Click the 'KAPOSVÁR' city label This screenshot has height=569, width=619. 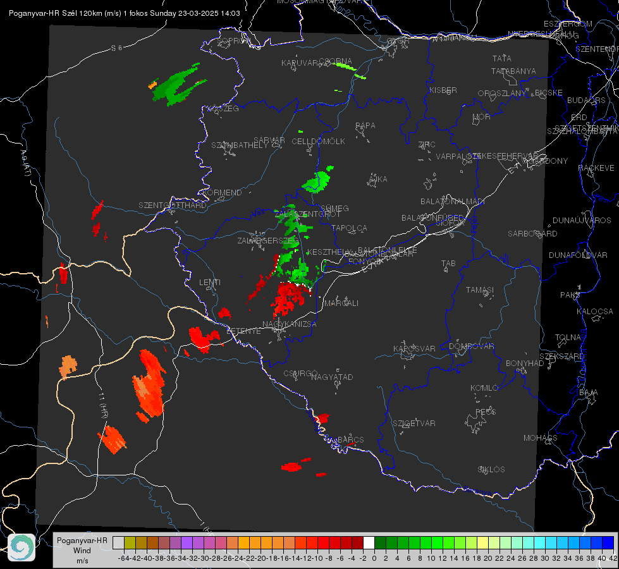(x=414, y=348)
